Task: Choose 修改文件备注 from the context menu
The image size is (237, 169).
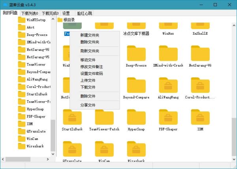Action: tap(92, 67)
